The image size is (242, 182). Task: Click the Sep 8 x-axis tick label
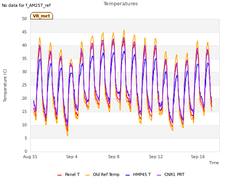click(x=114, y=157)
